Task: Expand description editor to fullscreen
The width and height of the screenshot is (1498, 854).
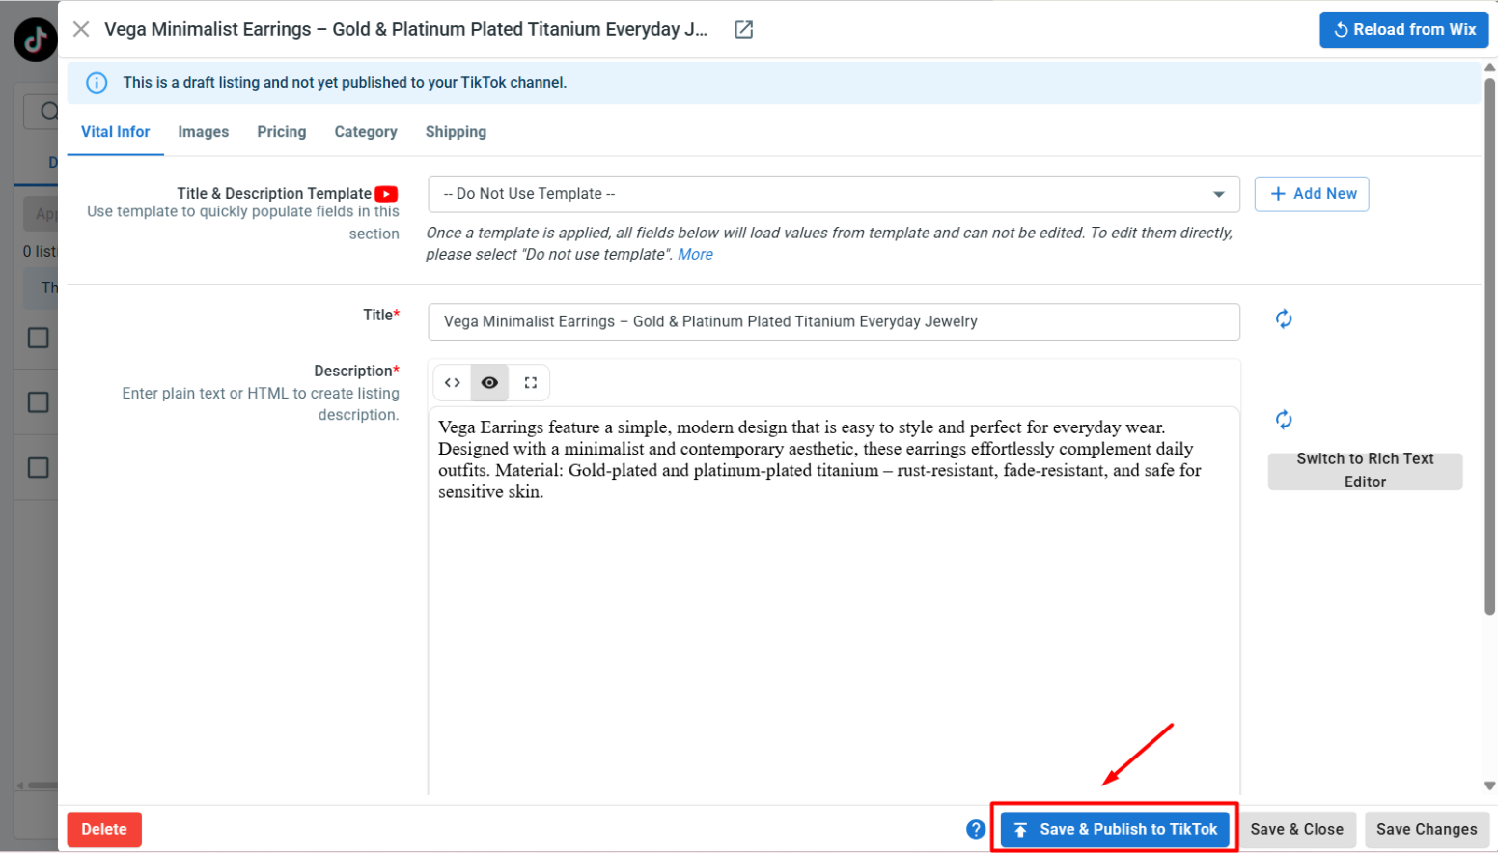Action: (530, 383)
